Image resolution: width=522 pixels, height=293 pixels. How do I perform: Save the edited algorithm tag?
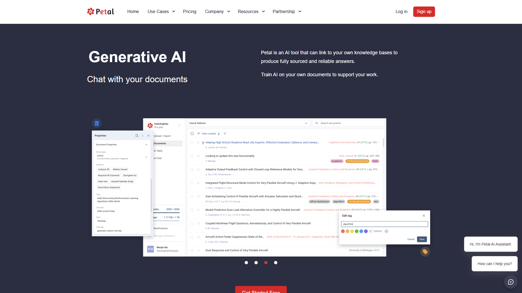click(422, 239)
